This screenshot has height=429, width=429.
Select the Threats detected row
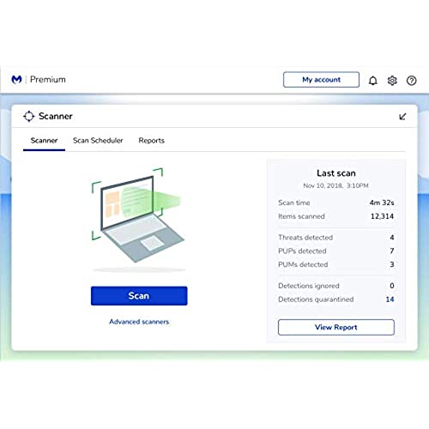(x=336, y=238)
